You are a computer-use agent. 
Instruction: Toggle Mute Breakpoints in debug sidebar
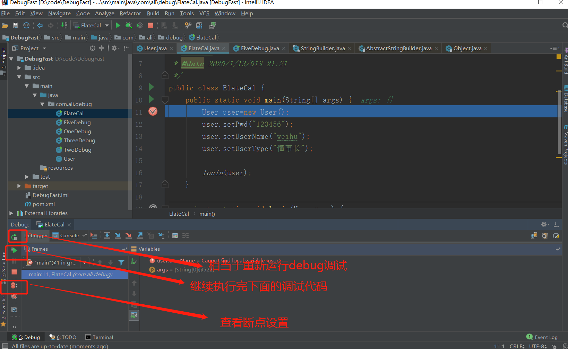click(x=14, y=296)
